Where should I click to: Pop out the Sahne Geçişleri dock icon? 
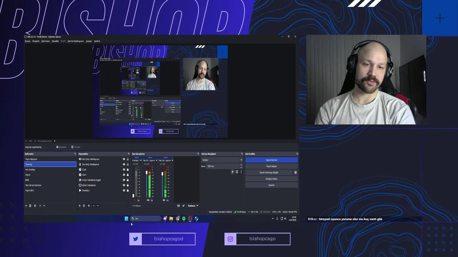[242, 154]
